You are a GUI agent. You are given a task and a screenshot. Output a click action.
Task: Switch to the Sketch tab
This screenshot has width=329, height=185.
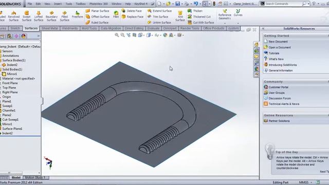(15, 28)
